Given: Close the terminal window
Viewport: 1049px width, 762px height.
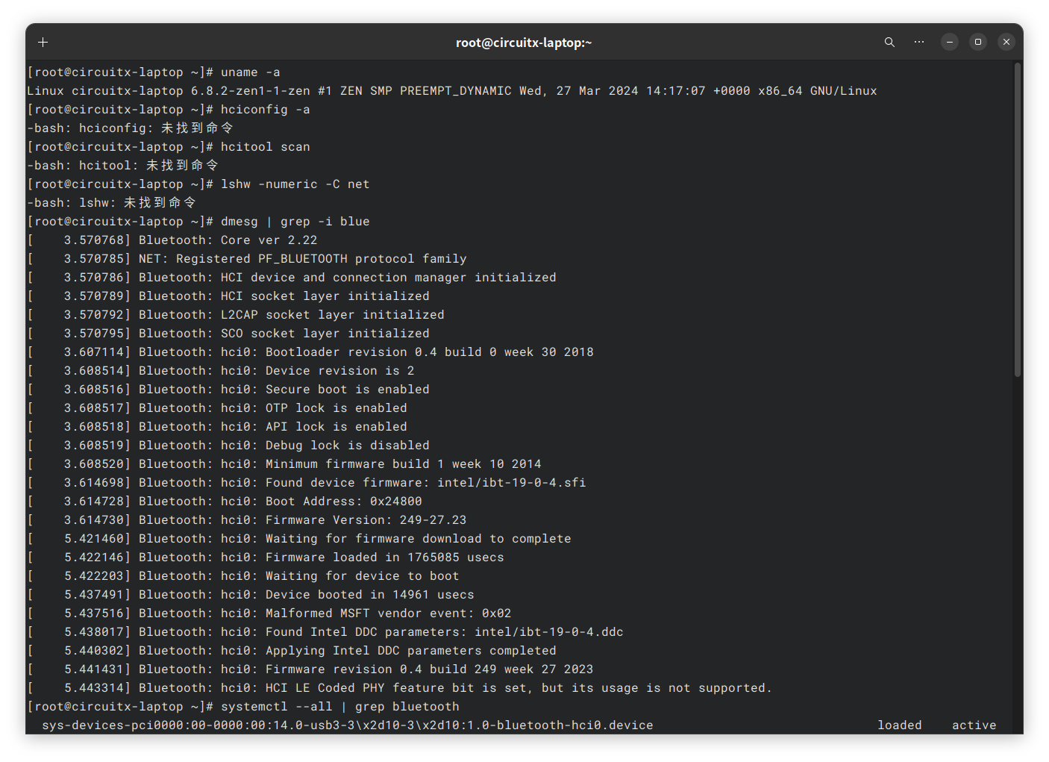Looking at the screenshot, I should [x=1006, y=43].
